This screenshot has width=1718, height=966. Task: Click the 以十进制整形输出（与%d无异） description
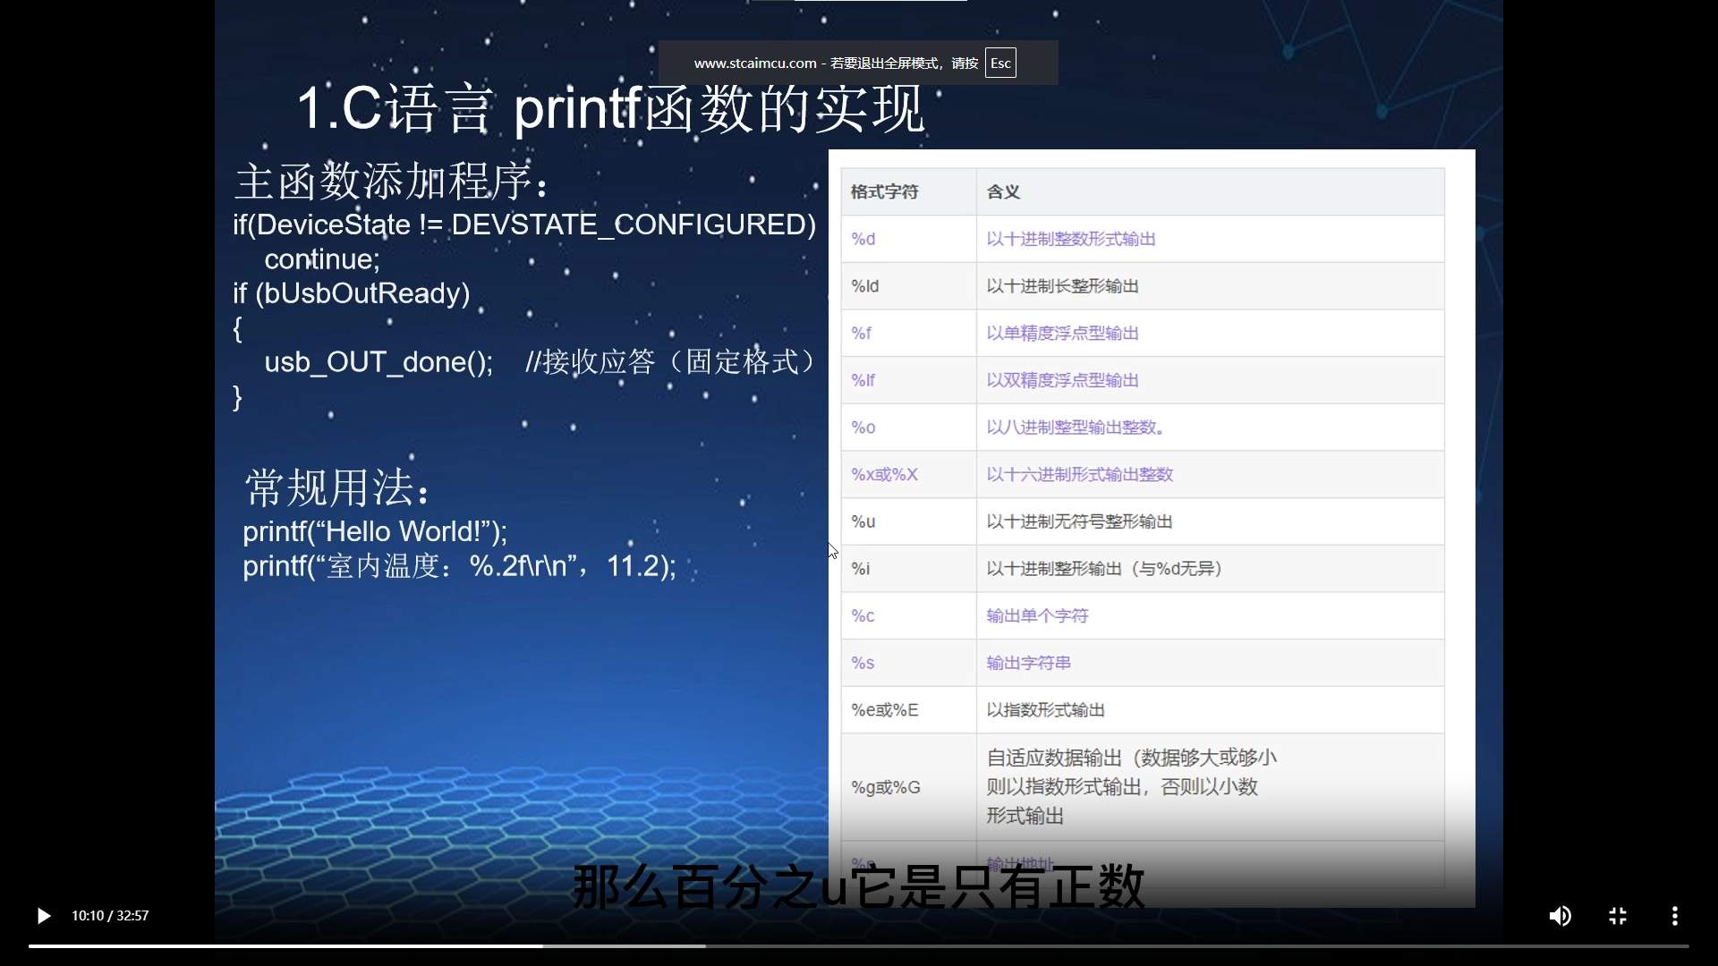pyautogui.click(x=1104, y=569)
